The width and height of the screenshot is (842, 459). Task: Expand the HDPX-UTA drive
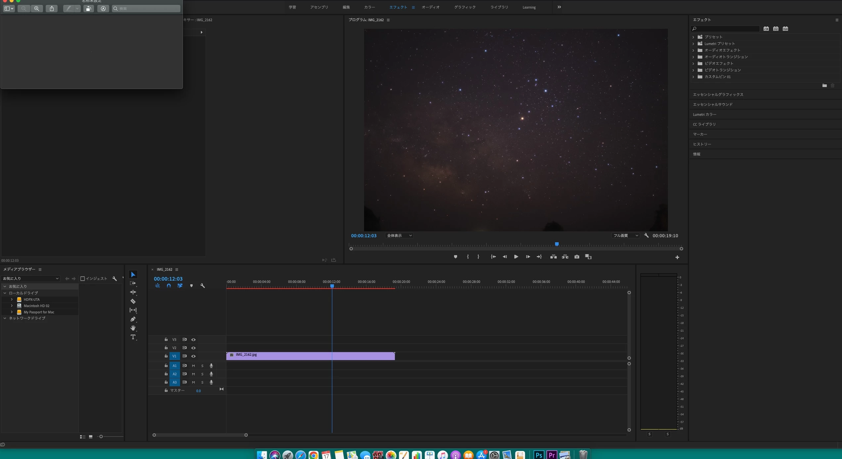coord(12,299)
